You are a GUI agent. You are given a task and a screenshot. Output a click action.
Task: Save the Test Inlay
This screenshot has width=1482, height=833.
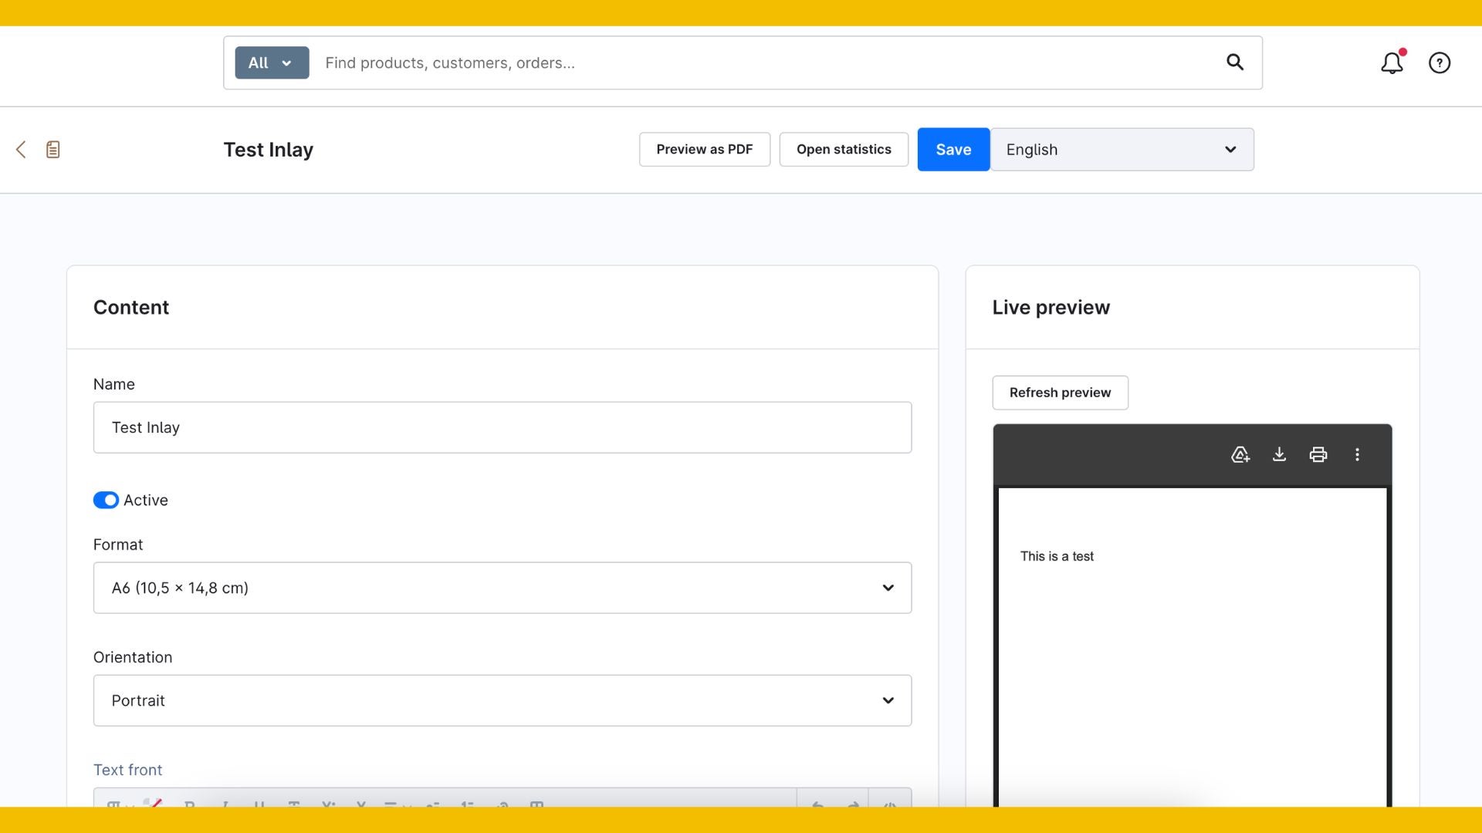point(953,150)
